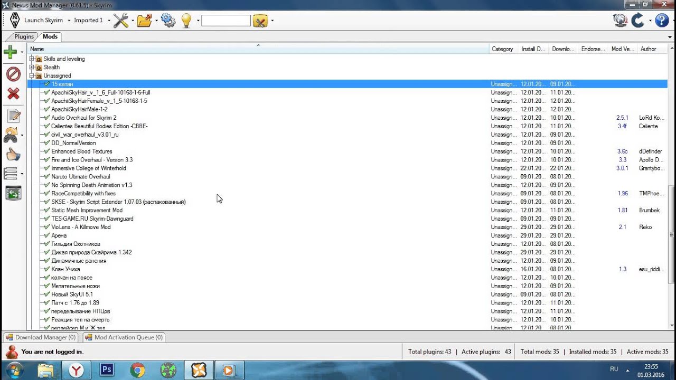Toggle the checkmark for Audio Overhaul for Skyrim 2
This screenshot has height=380, width=676.
click(x=47, y=118)
